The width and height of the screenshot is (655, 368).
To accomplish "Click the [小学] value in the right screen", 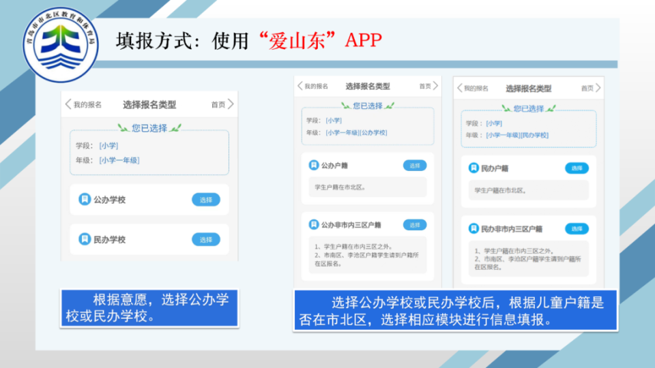I will point(494,123).
